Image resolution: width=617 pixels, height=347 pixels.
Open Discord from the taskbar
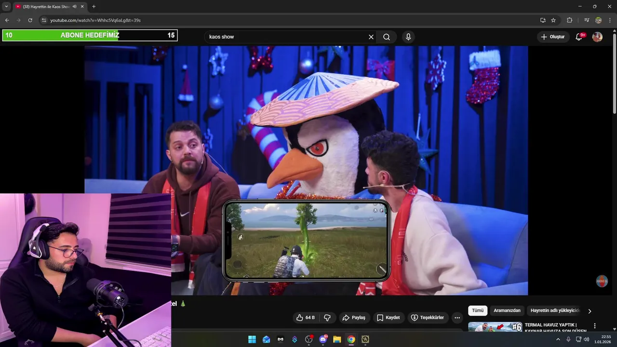(x=323, y=339)
